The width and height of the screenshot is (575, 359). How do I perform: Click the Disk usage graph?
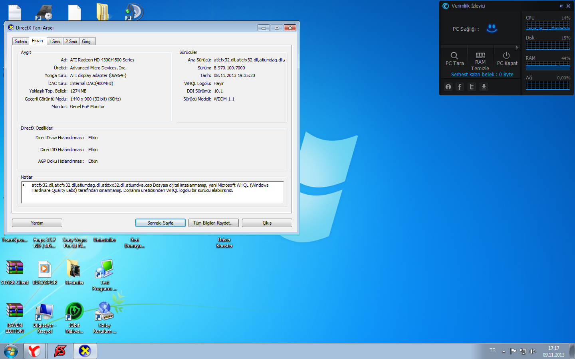548,45
